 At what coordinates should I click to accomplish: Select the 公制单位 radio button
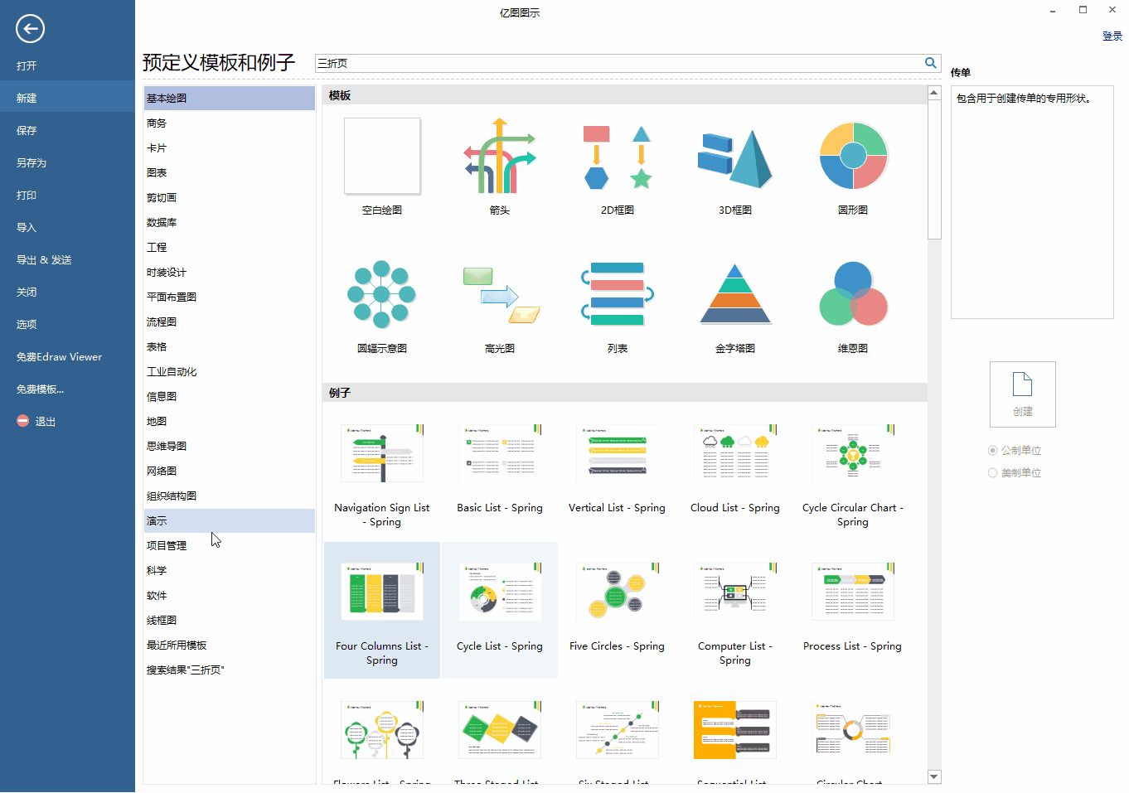992,451
